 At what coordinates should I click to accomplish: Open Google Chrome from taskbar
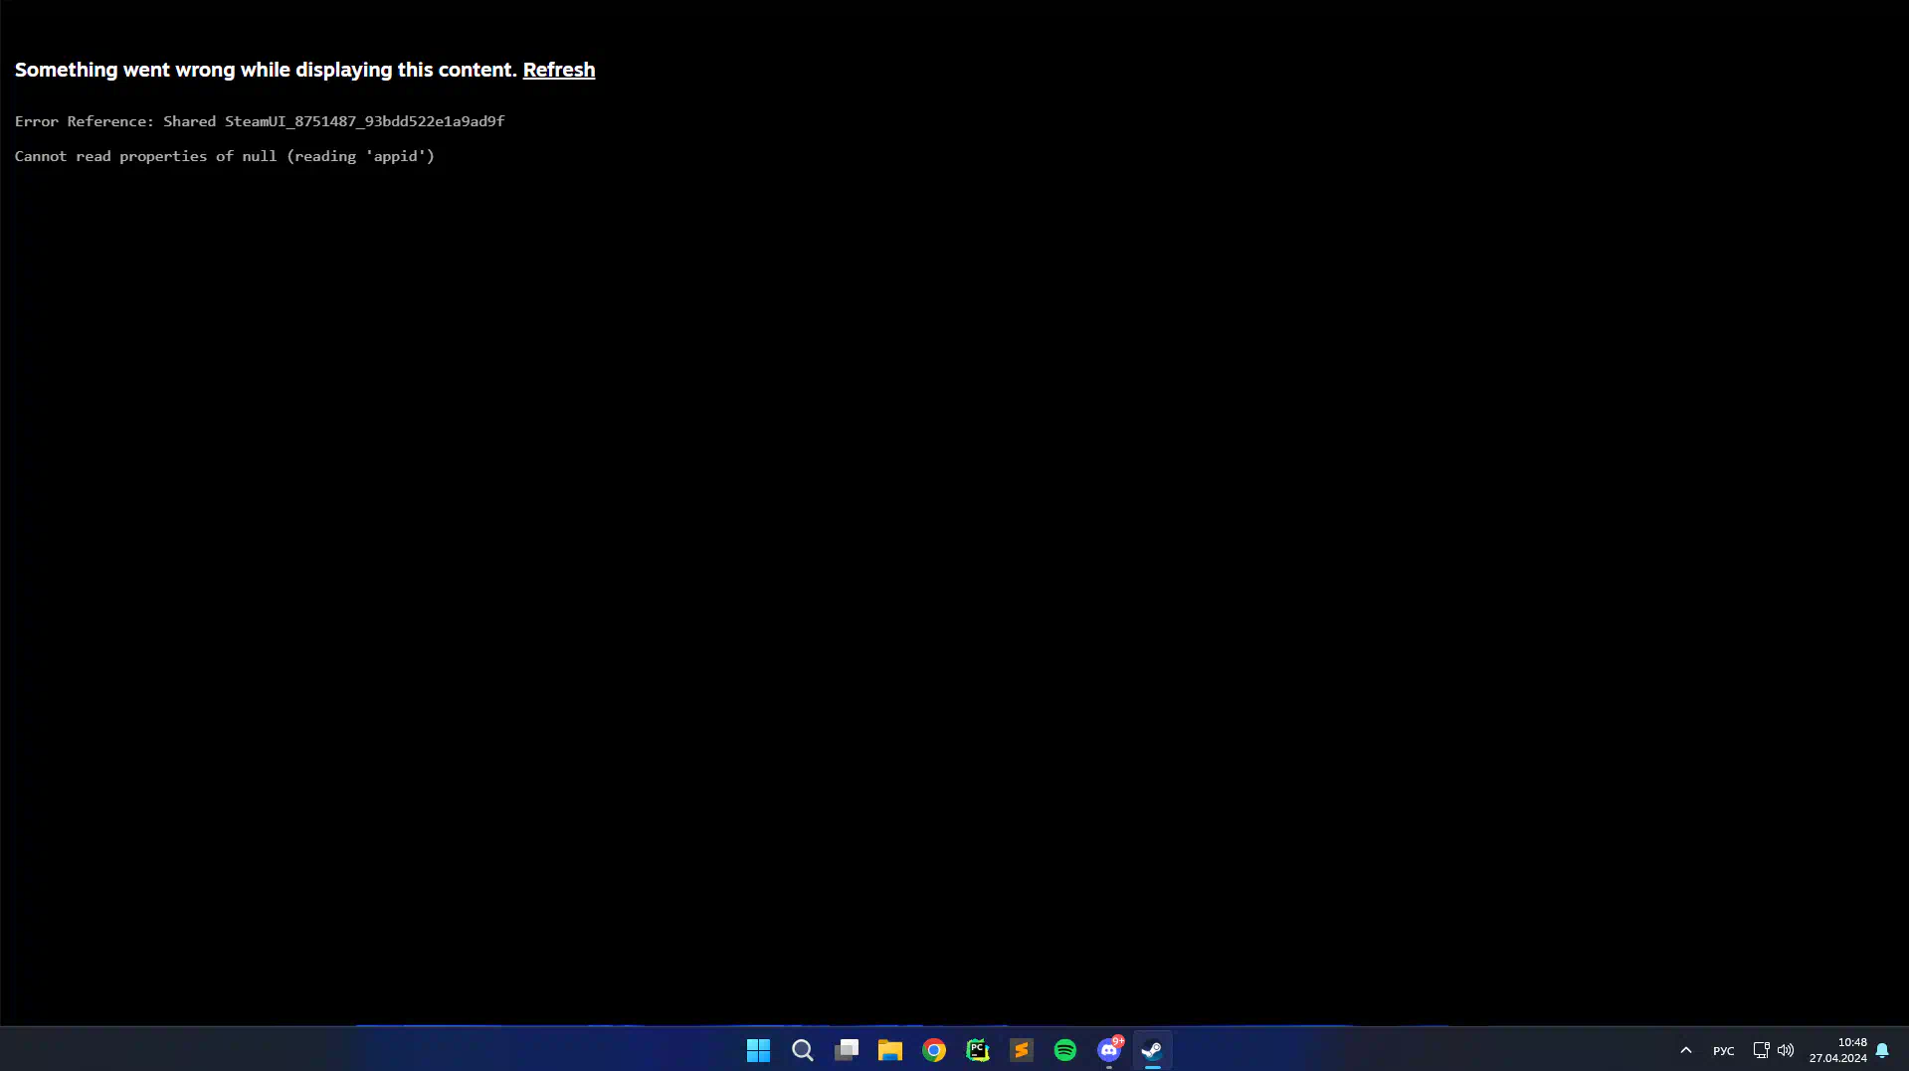click(933, 1050)
